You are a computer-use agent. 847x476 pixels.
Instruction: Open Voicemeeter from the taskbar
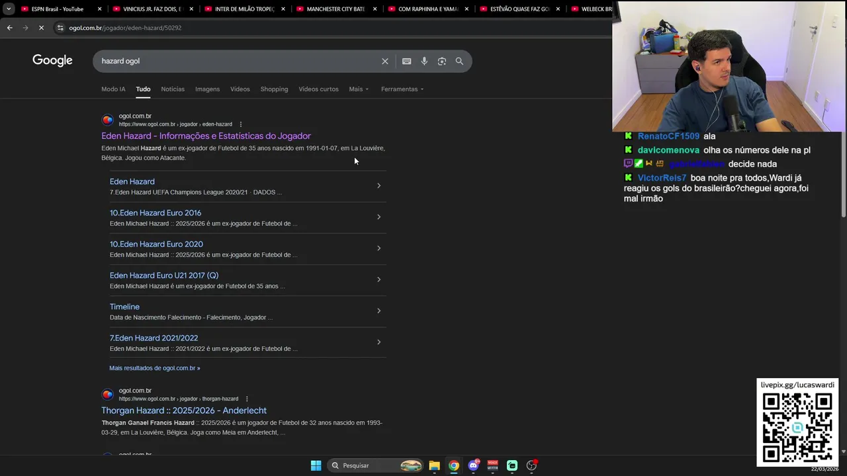(492, 465)
